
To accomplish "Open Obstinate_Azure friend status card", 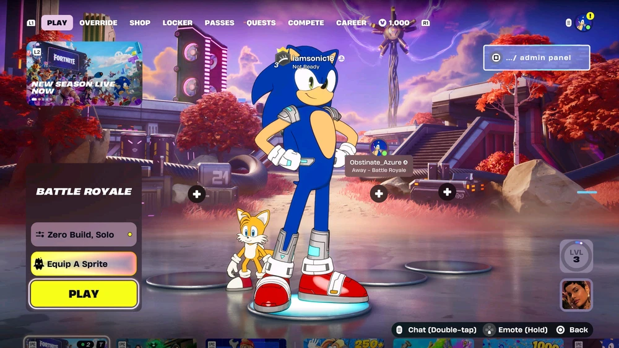I will [x=379, y=166].
